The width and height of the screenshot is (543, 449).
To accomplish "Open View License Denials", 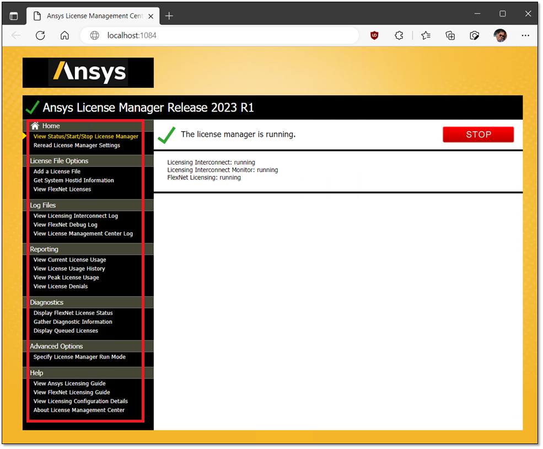I will coord(61,286).
